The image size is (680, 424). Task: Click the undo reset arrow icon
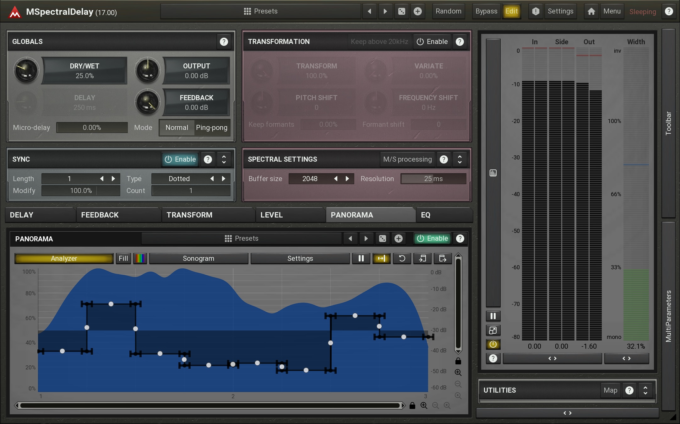[x=402, y=258]
